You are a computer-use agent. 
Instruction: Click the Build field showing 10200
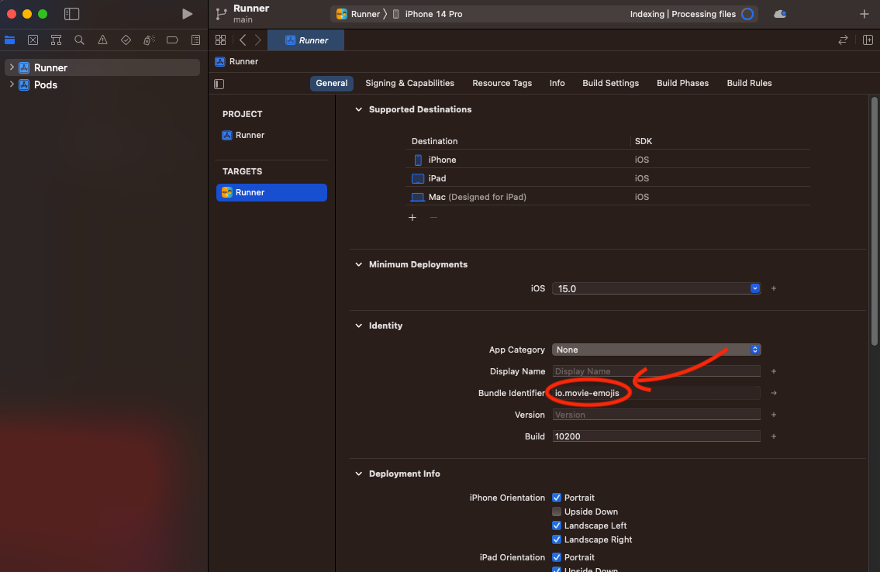(656, 436)
